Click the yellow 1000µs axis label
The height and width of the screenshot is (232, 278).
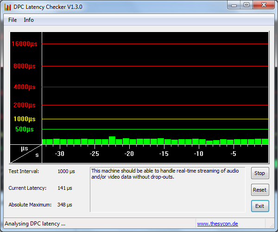click(25, 119)
